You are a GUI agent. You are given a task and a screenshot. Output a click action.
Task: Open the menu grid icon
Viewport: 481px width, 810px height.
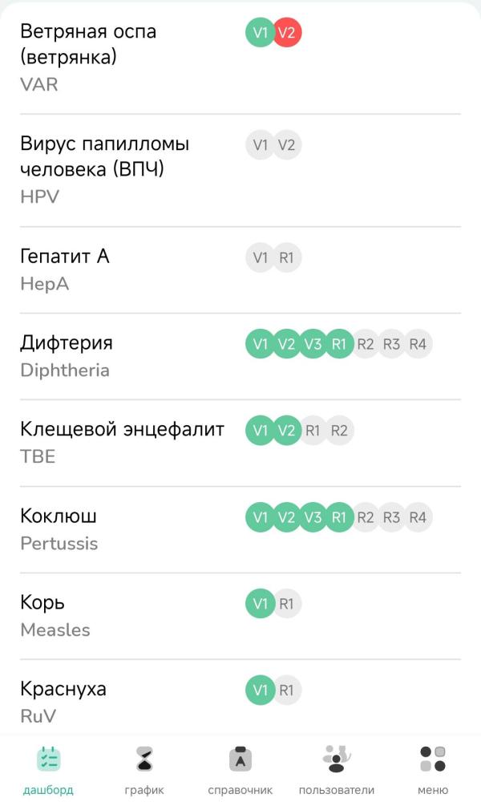point(433,759)
